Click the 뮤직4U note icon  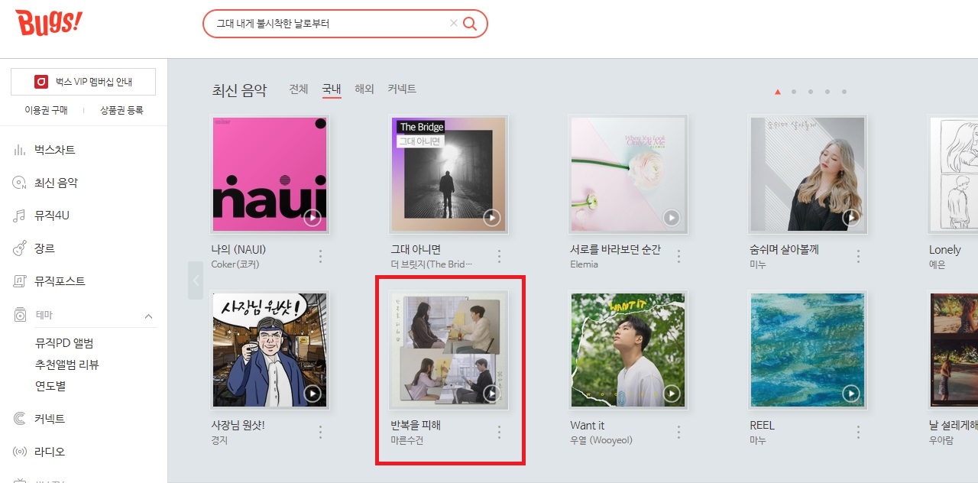point(20,216)
